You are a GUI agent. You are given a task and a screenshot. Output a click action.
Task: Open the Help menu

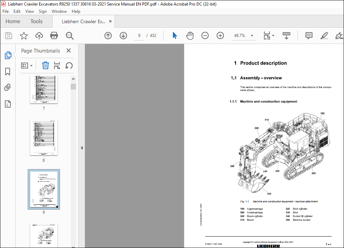[76, 11]
